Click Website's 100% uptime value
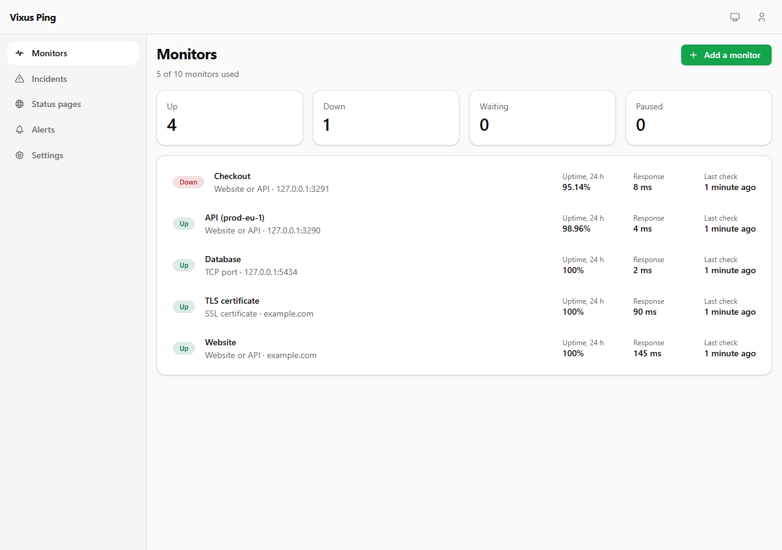 tap(573, 353)
